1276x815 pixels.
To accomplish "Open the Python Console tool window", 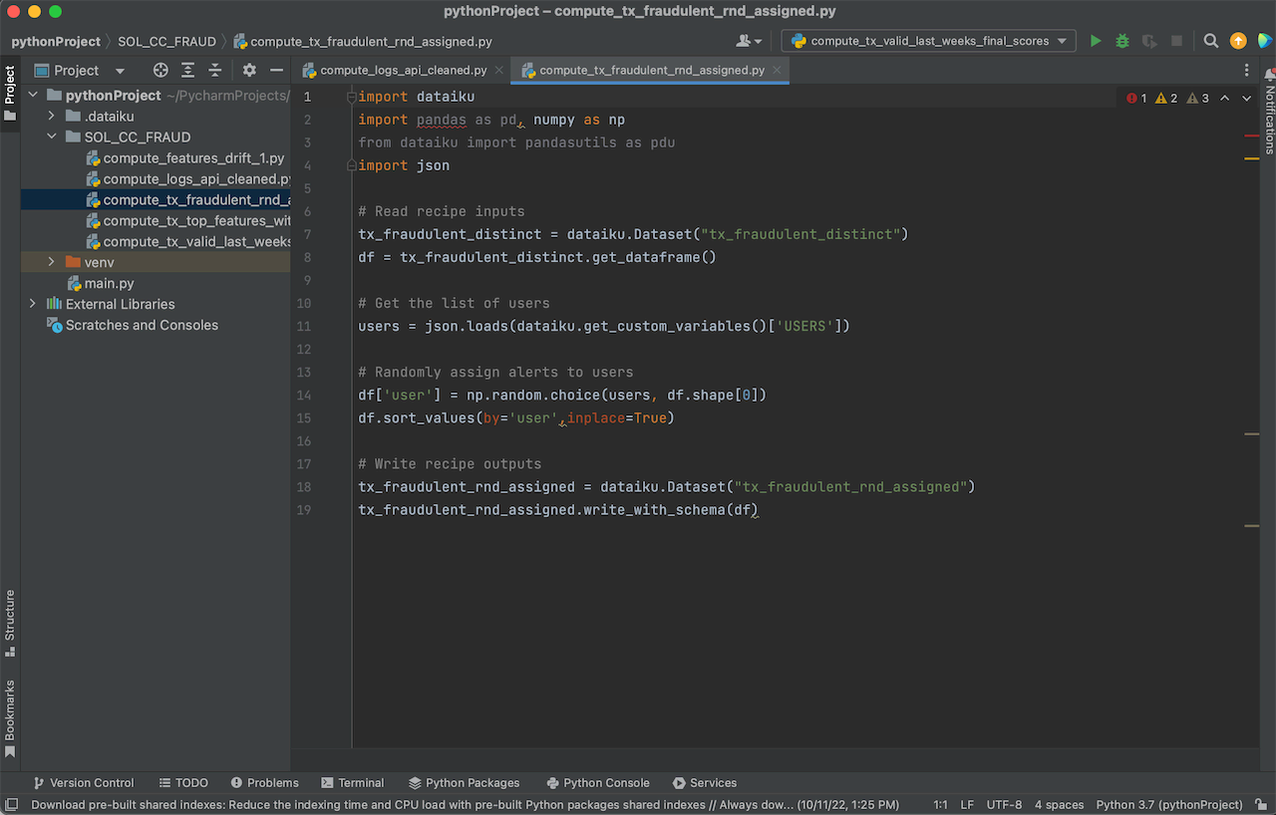I will coord(598,783).
